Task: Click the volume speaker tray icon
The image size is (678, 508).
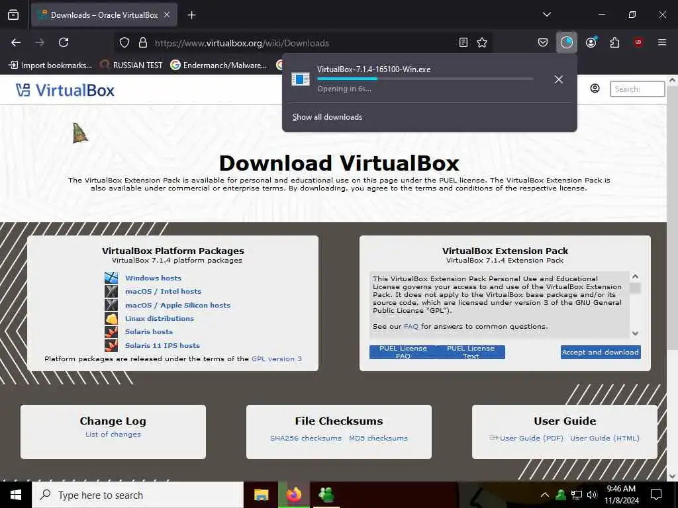Action: coord(592,495)
